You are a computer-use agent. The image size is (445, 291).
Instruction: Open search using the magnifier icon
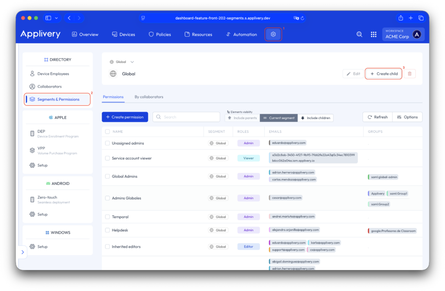(359, 34)
